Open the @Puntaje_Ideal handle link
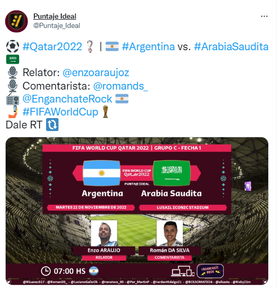 coord(56,25)
